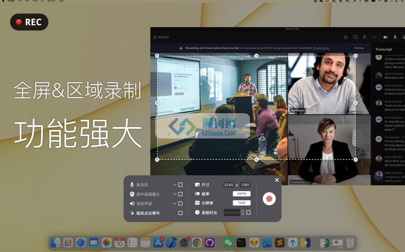Open the View menu
The width and height of the screenshot is (405, 252).
click(35, 1)
